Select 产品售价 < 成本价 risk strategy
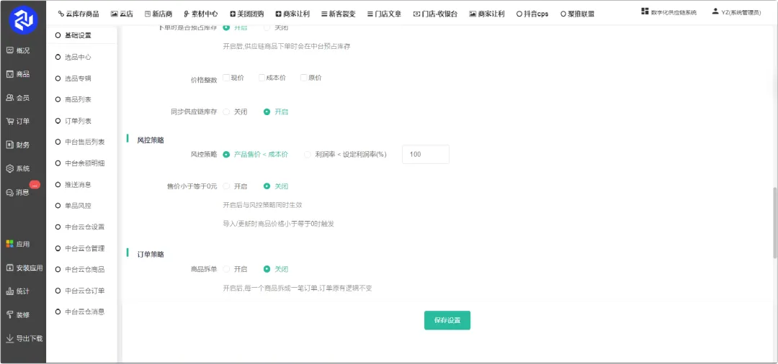The image size is (778, 364). click(226, 155)
